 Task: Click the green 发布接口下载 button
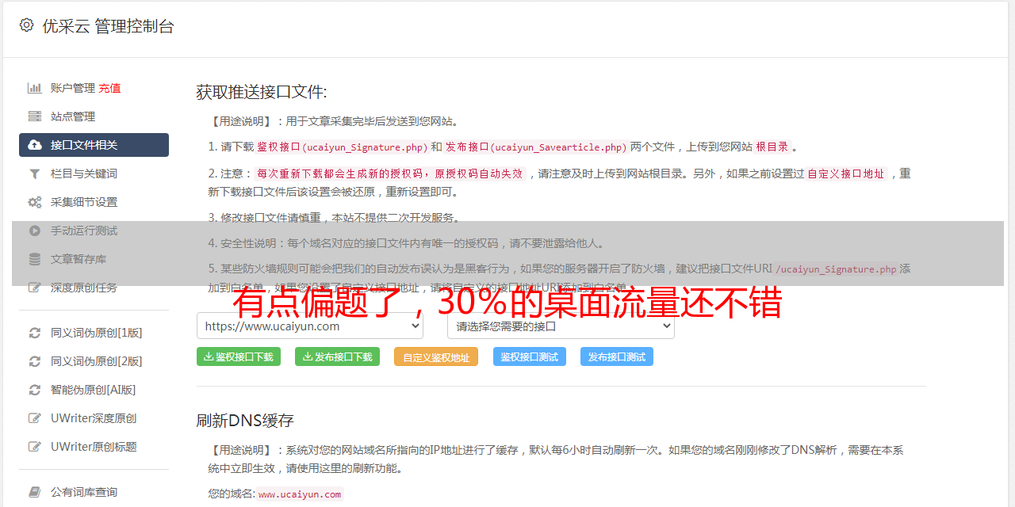(337, 356)
